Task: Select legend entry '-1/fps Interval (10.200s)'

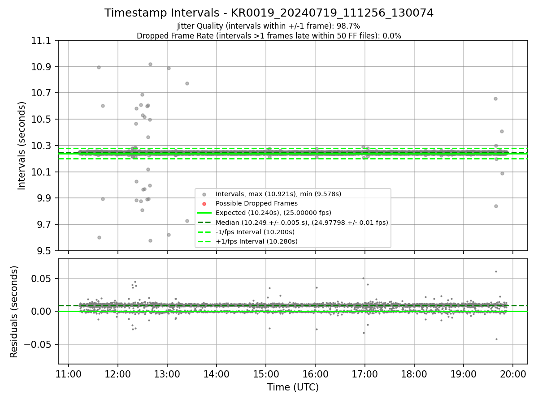Action: point(255,232)
